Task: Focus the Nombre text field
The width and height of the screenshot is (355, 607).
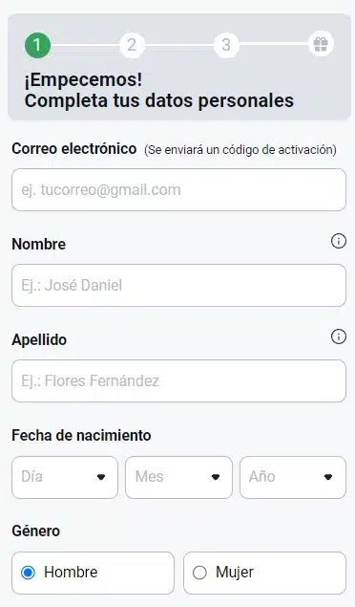Action: pyautogui.click(x=178, y=285)
